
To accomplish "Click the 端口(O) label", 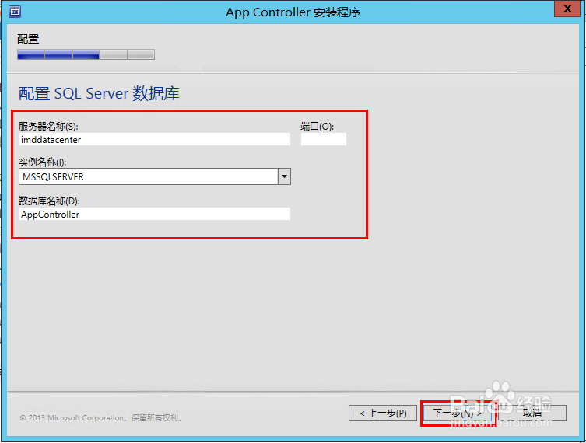I will click(318, 127).
